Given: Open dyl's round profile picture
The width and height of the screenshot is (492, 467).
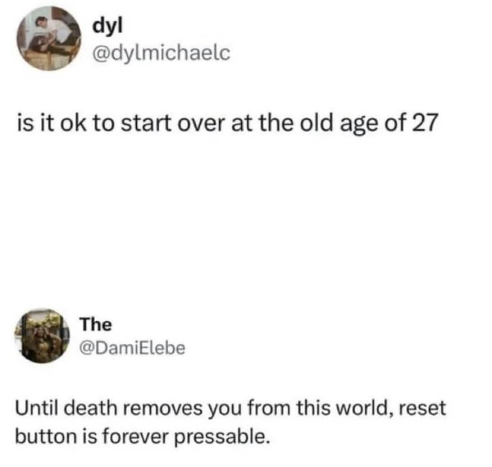Looking at the screenshot, I should 49,38.
